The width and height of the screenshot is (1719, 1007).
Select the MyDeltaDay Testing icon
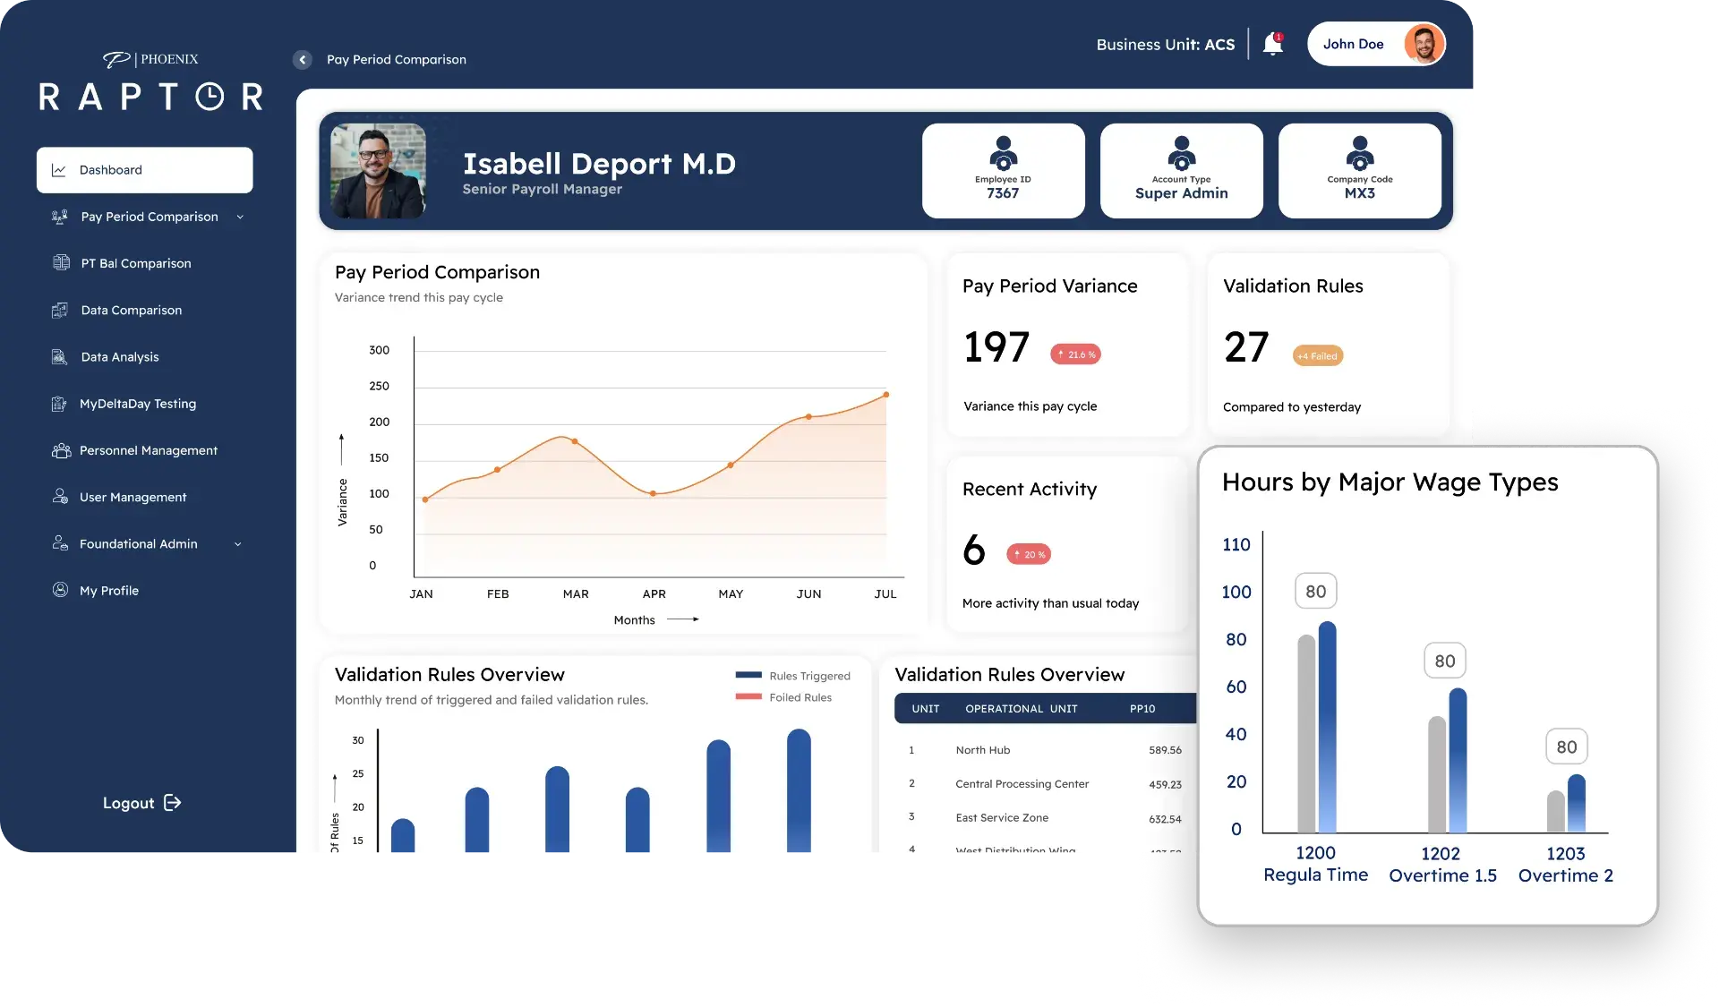[x=59, y=404]
